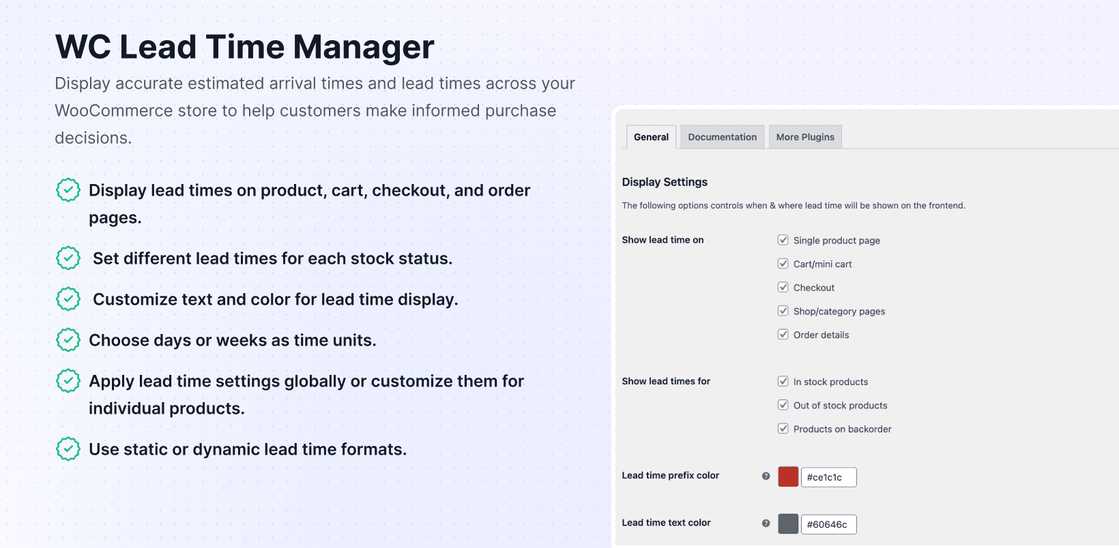Open the More Plugins tab

coord(805,137)
